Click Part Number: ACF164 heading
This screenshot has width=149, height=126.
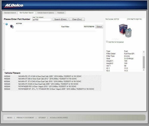[x=112, y=19]
